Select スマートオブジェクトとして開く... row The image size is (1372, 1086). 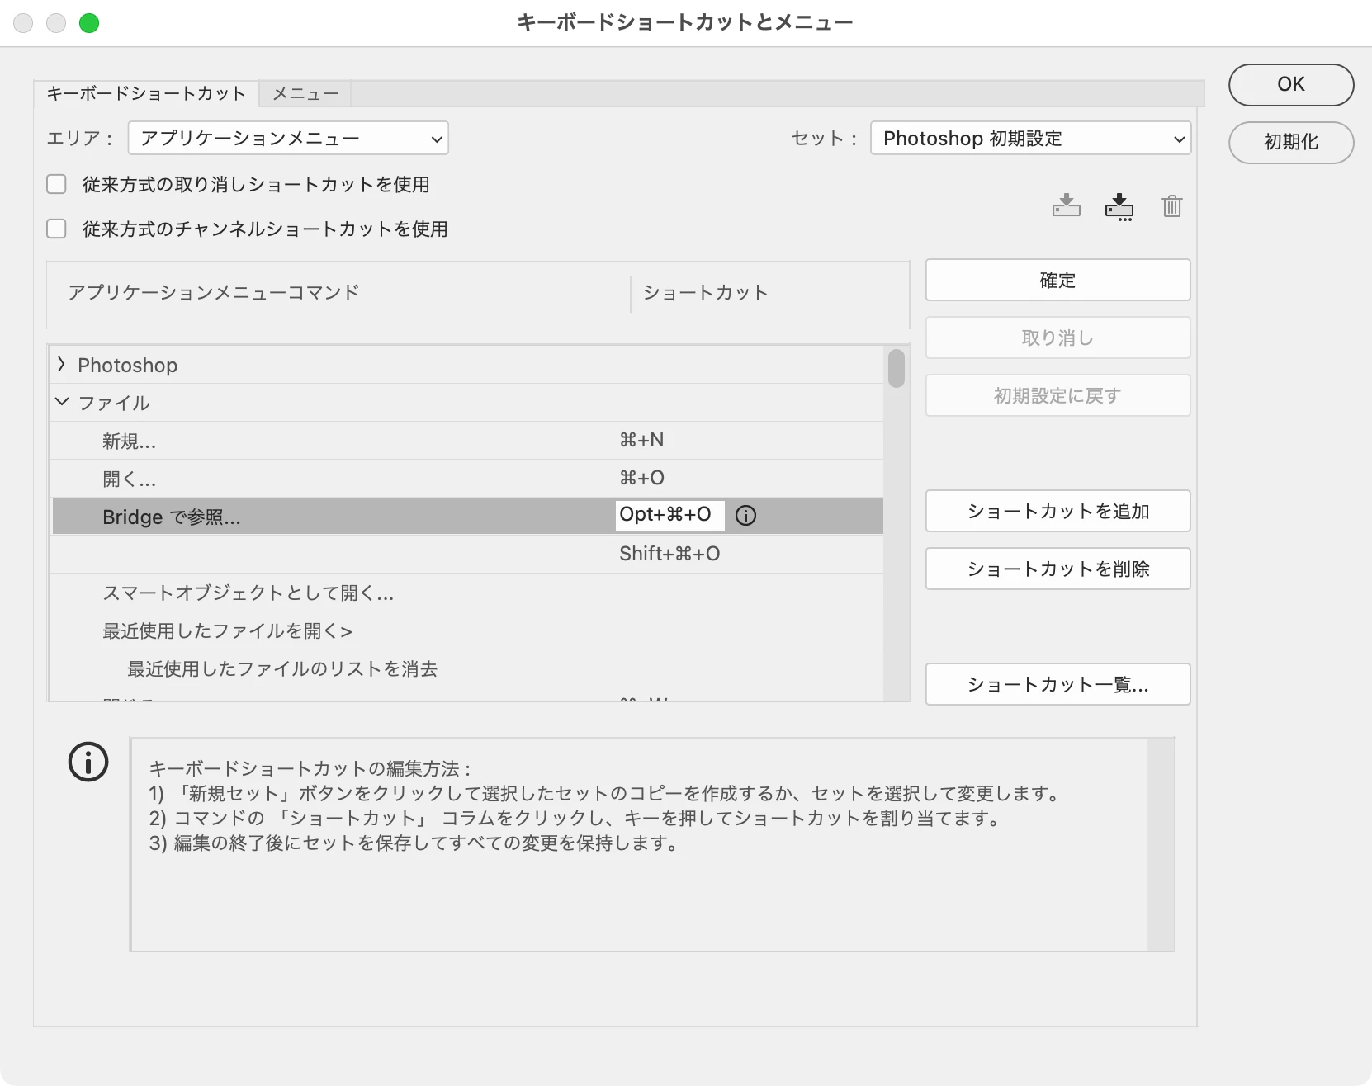466,593
